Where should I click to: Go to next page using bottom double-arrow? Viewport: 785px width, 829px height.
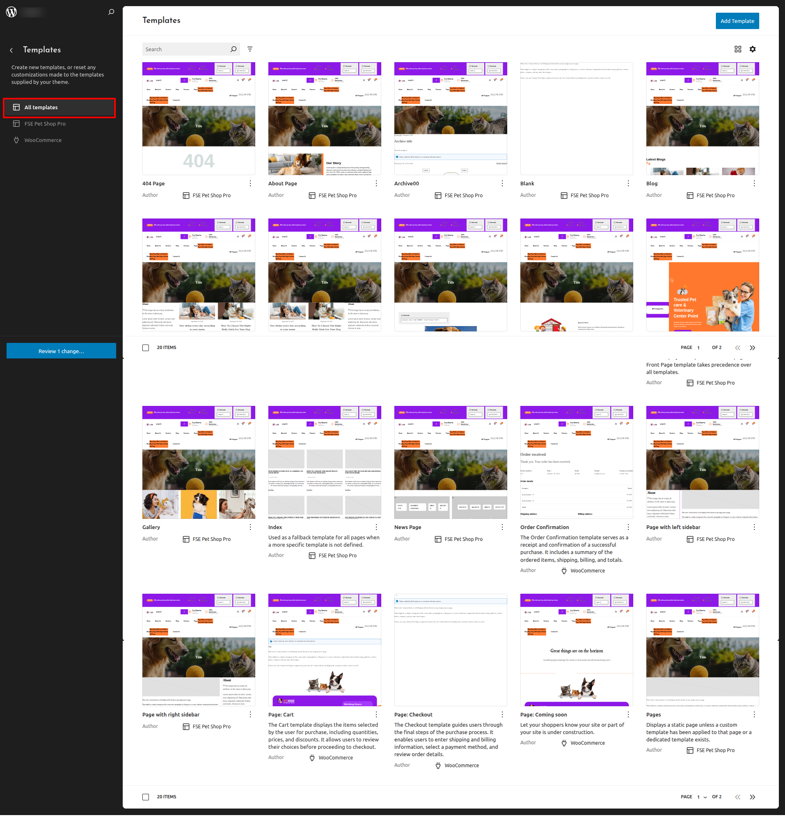(x=752, y=797)
